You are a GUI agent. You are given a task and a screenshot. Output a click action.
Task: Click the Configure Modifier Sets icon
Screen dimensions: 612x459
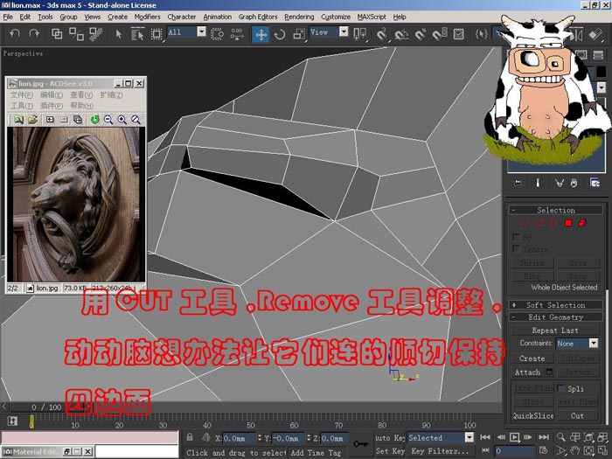pyautogui.click(x=595, y=183)
